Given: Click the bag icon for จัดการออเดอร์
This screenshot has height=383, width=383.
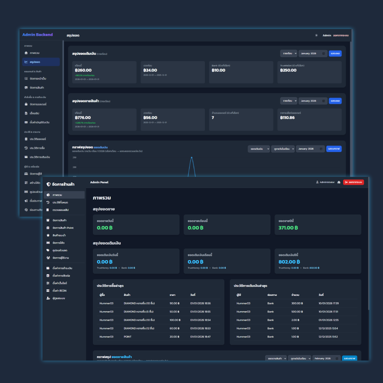Looking at the screenshot, I should click(26, 104).
